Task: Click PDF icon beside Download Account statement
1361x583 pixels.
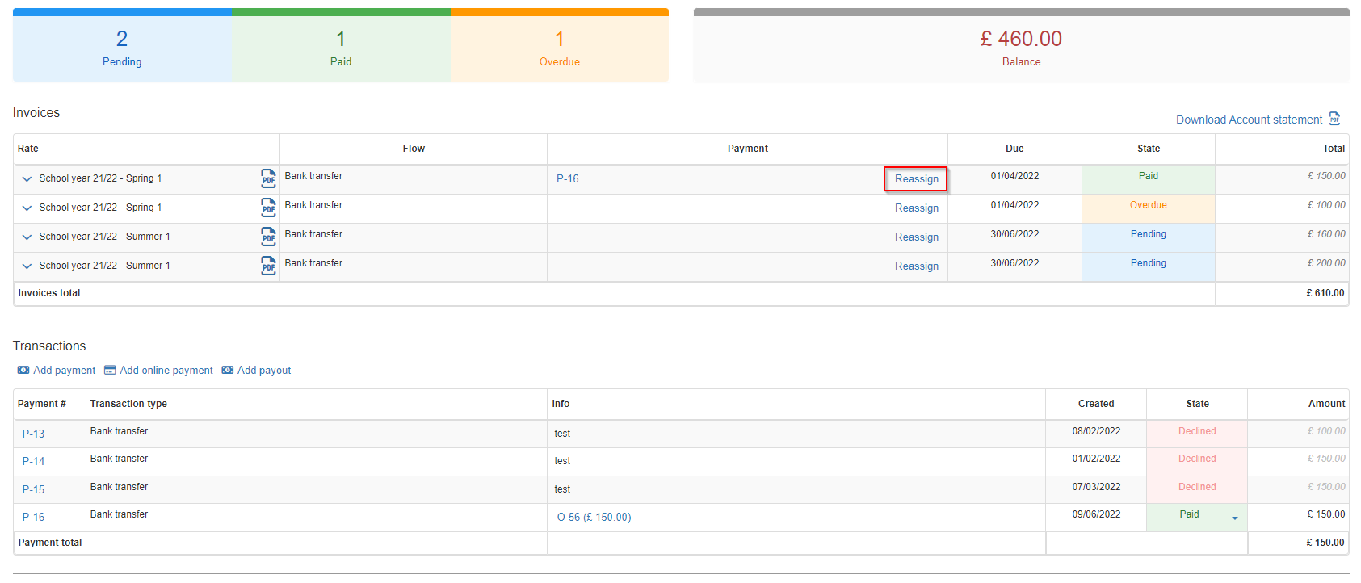Action: pyautogui.click(x=1334, y=119)
